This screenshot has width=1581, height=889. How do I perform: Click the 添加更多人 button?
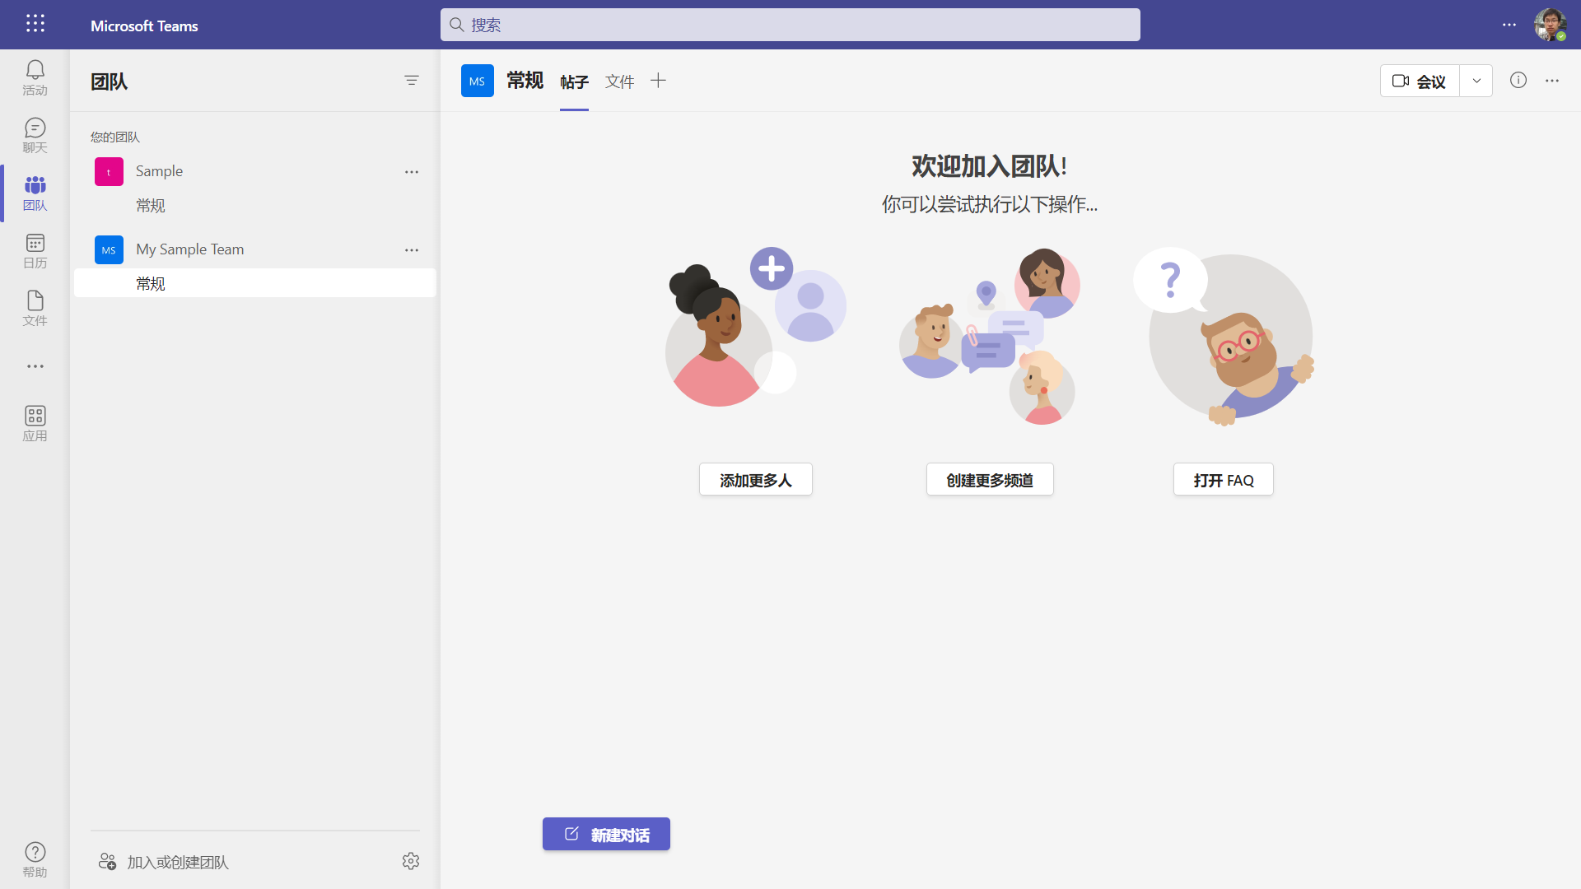(x=755, y=479)
